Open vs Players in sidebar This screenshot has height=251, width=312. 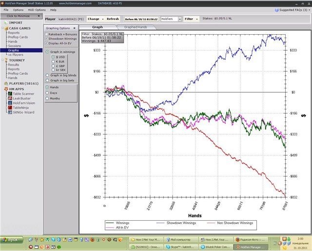(x=16, y=55)
